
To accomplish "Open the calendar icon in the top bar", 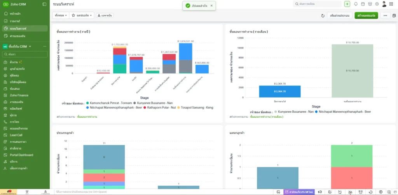I will pos(363,4).
